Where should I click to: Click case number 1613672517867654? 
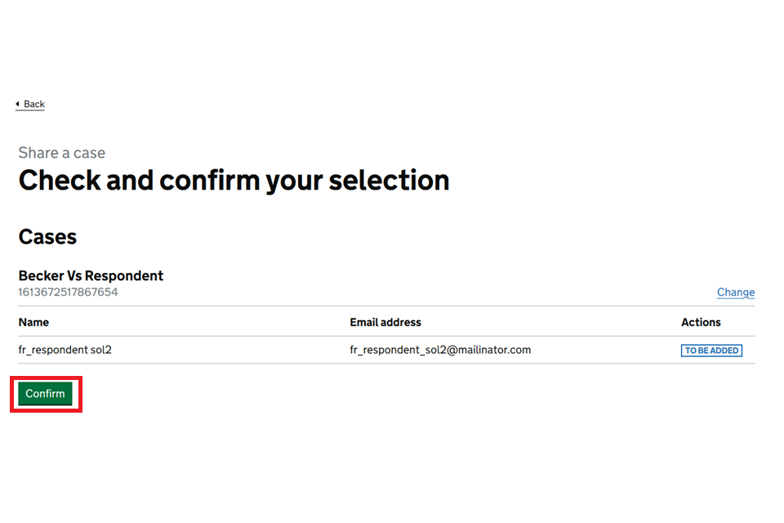(x=68, y=292)
